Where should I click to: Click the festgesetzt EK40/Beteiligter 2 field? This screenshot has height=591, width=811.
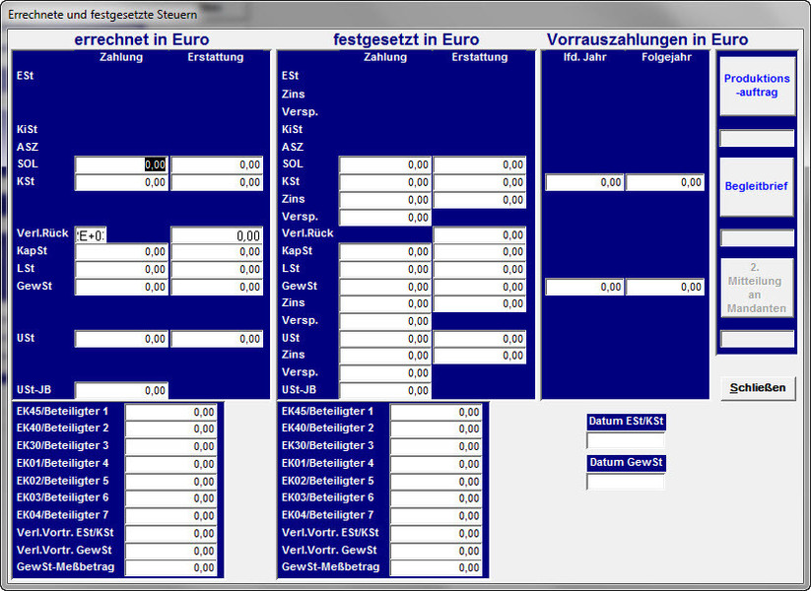pyautogui.click(x=436, y=429)
